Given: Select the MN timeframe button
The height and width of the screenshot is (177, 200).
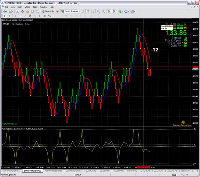Looking at the screenshot, I should coord(96,16).
